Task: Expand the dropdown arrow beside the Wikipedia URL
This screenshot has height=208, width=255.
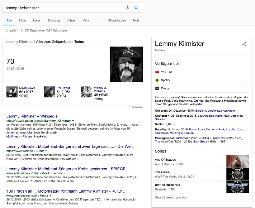Action: click(73, 121)
